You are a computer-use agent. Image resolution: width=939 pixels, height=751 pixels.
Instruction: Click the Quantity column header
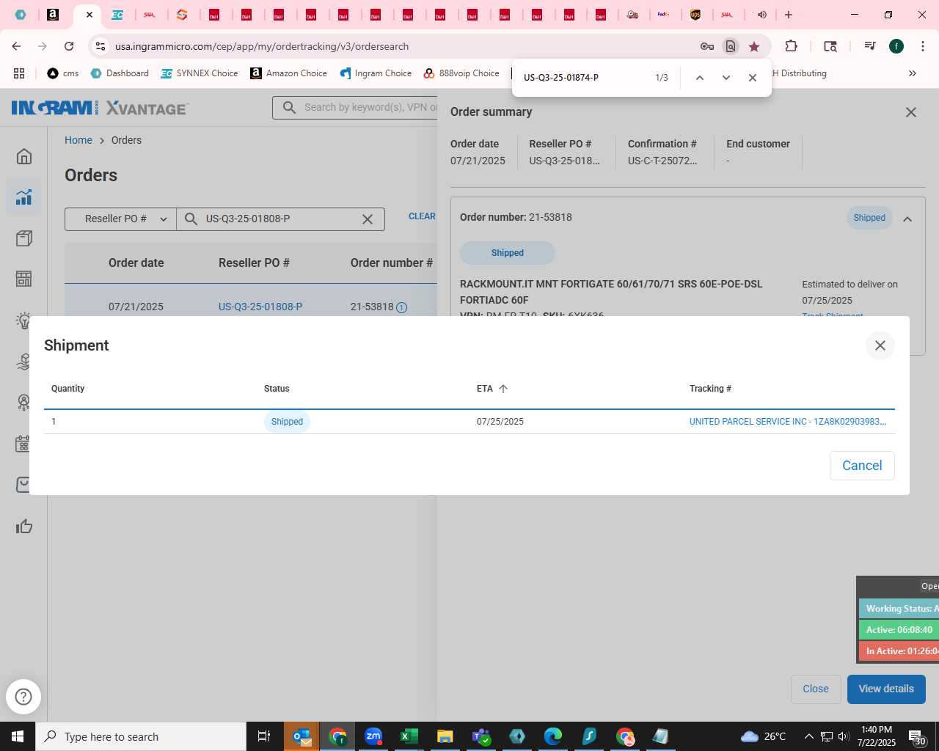pyautogui.click(x=68, y=389)
